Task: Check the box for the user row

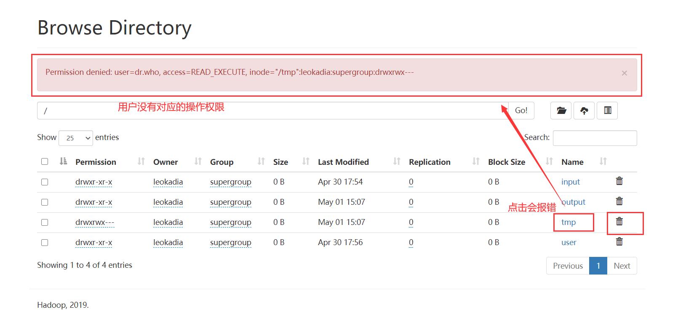Action: (45, 243)
